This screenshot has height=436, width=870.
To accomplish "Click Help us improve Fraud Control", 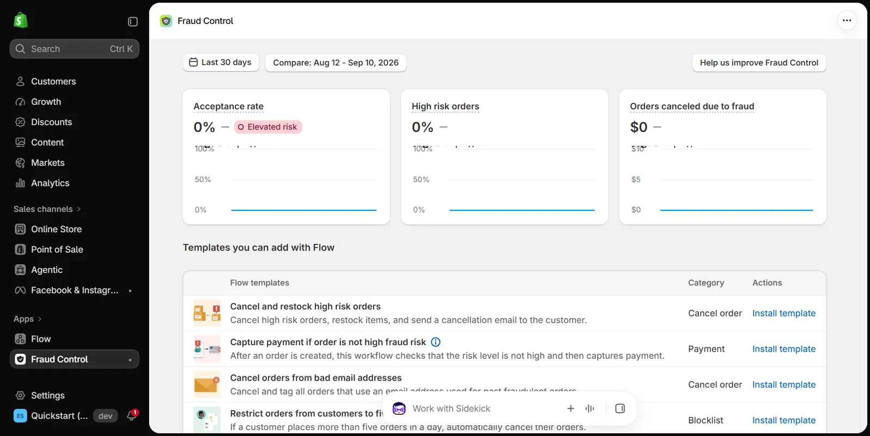I will [x=759, y=63].
